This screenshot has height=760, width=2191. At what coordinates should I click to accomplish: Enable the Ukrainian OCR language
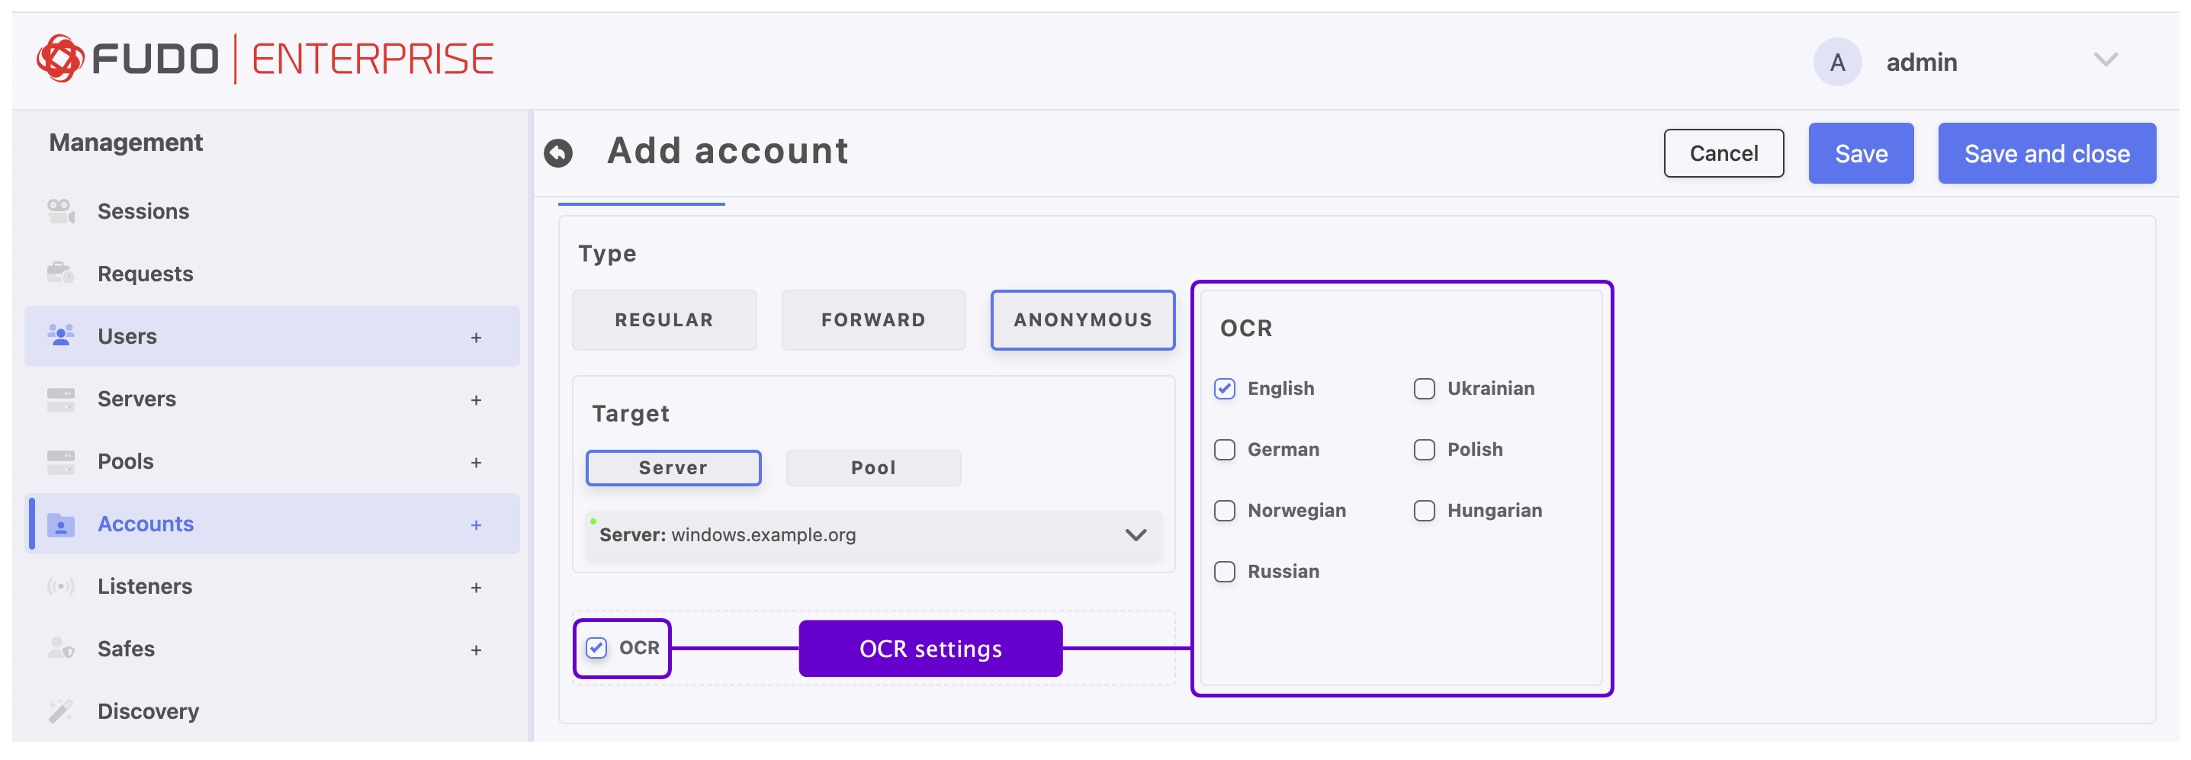click(1425, 389)
